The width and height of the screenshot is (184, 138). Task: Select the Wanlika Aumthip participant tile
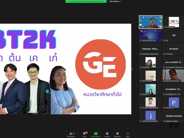pos(173,116)
